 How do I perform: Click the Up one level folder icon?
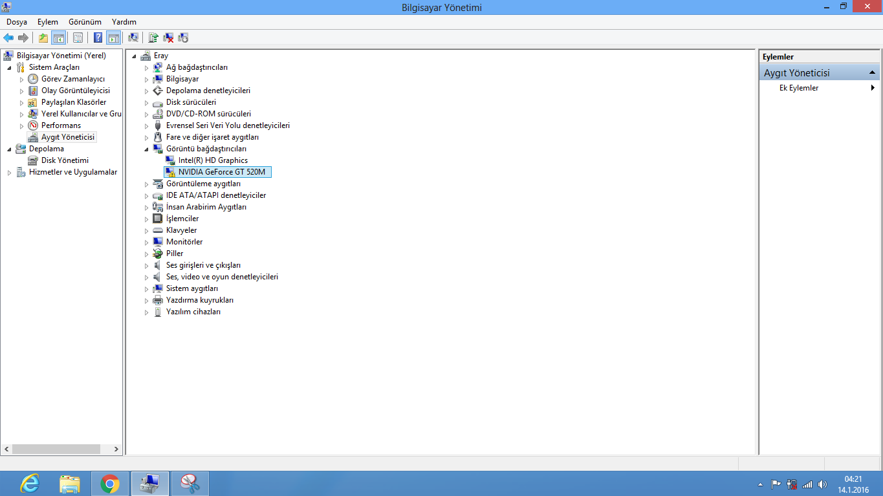[43, 38]
